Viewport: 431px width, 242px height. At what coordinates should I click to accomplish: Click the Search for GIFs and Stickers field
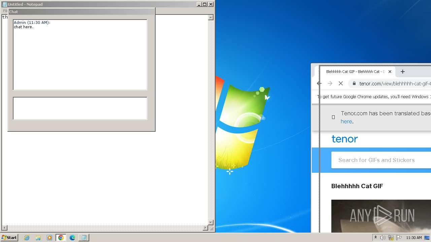[381, 160]
